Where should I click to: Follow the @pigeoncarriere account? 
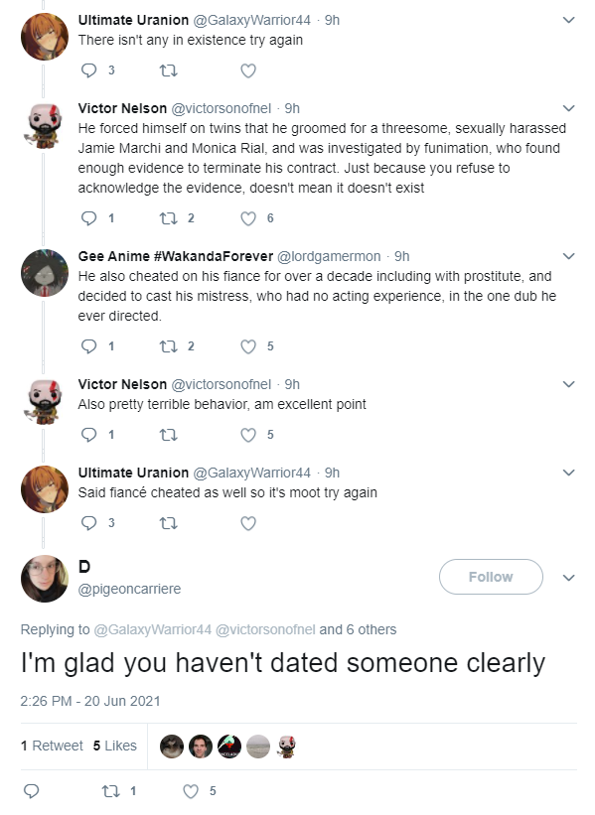[x=491, y=577]
